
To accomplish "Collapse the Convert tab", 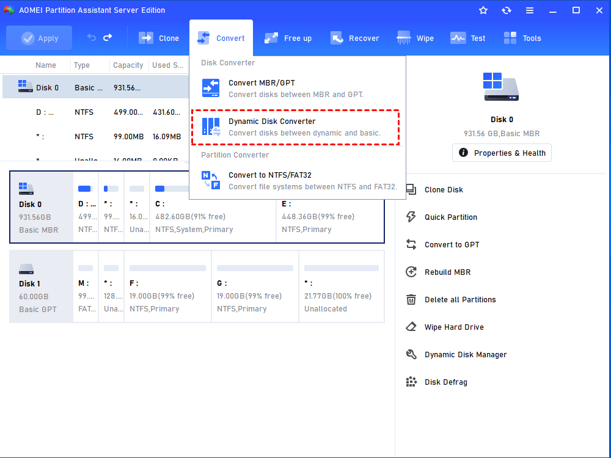I will click(221, 38).
